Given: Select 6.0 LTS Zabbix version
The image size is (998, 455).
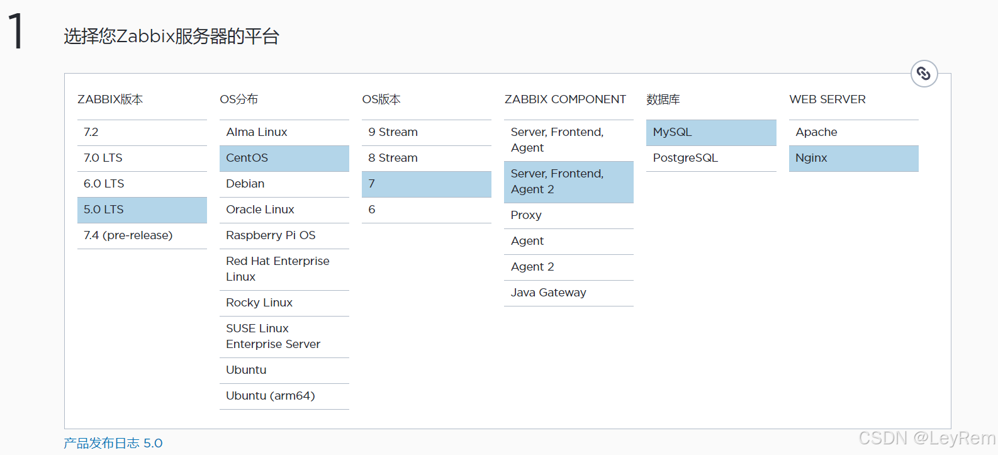Looking at the screenshot, I should (142, 184).
